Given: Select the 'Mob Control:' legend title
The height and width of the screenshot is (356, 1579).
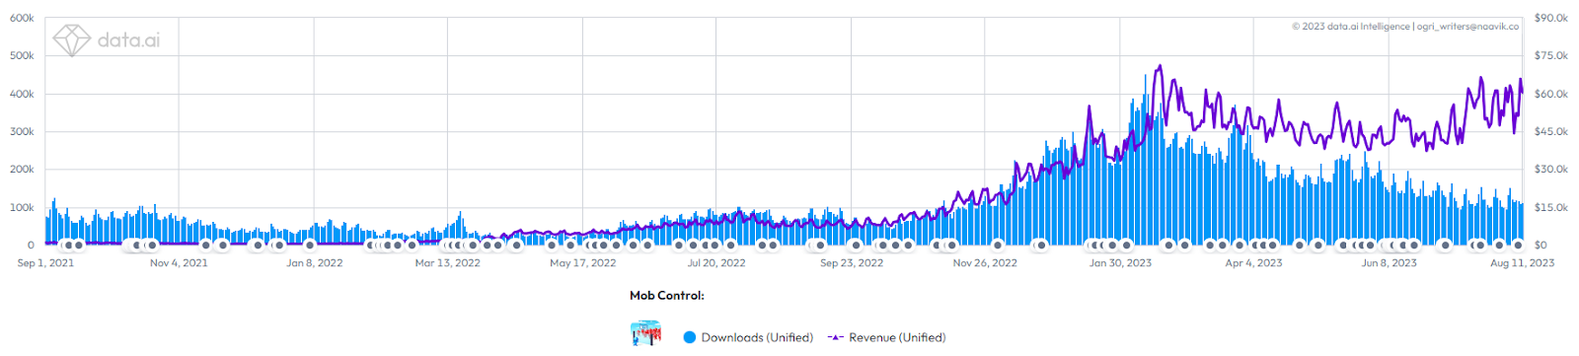Looking at the screenshot, I should click(x=667, y=295).
